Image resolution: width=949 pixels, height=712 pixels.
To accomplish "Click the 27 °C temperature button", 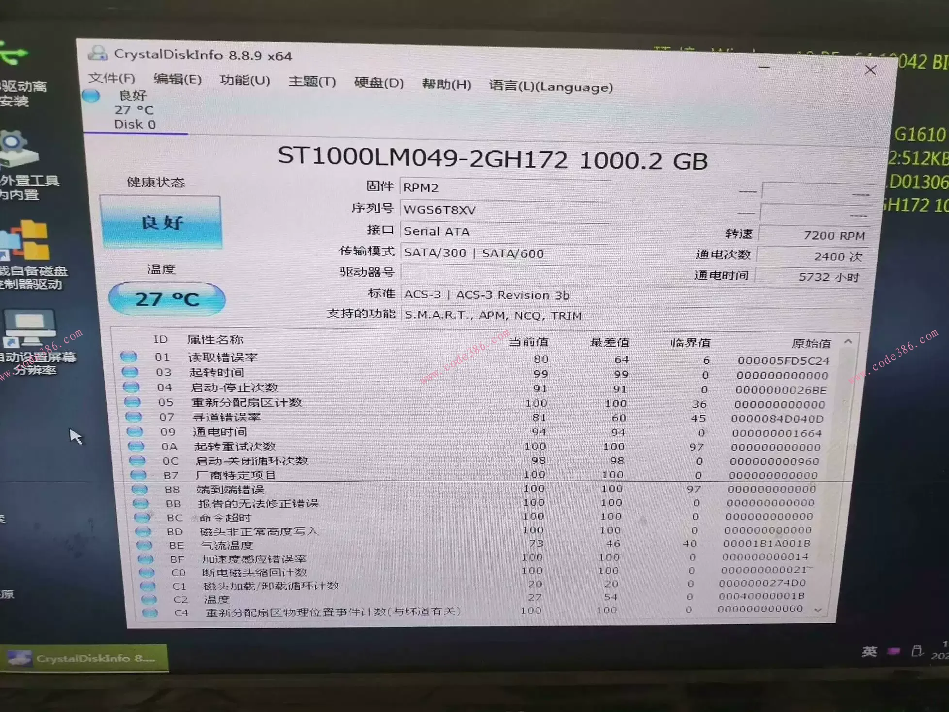I will point(166,299).
